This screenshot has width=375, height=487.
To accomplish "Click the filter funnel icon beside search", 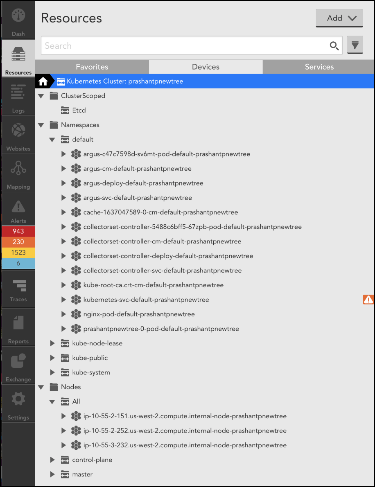I will (x=355, y=45).
